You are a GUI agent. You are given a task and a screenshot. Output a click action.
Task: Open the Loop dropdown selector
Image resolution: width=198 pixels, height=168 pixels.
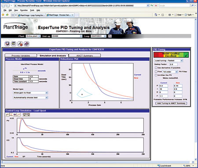click(99, 36)
